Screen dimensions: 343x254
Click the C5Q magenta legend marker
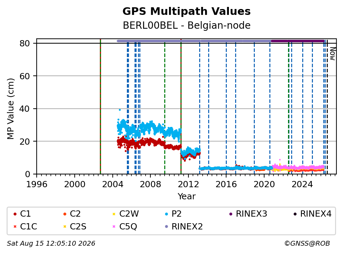point(114,226)
